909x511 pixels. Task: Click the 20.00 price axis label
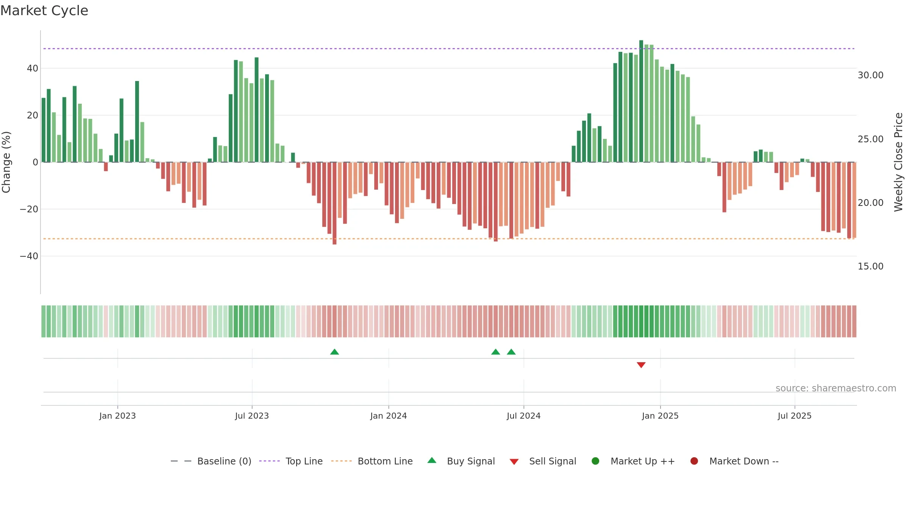870,203
